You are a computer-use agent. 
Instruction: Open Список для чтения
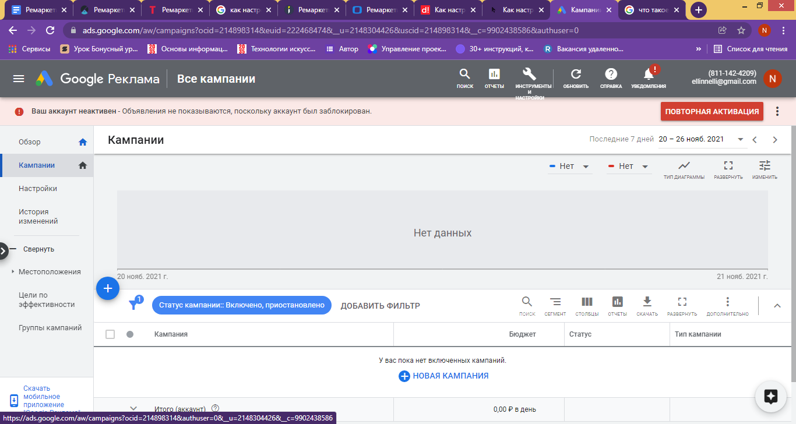click(x=751, y=50)
